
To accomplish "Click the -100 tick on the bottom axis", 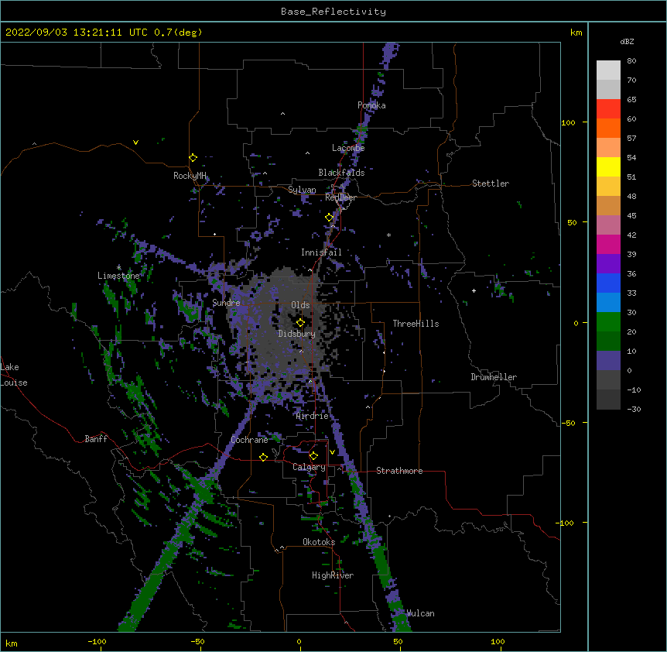I will pos(97,641).
